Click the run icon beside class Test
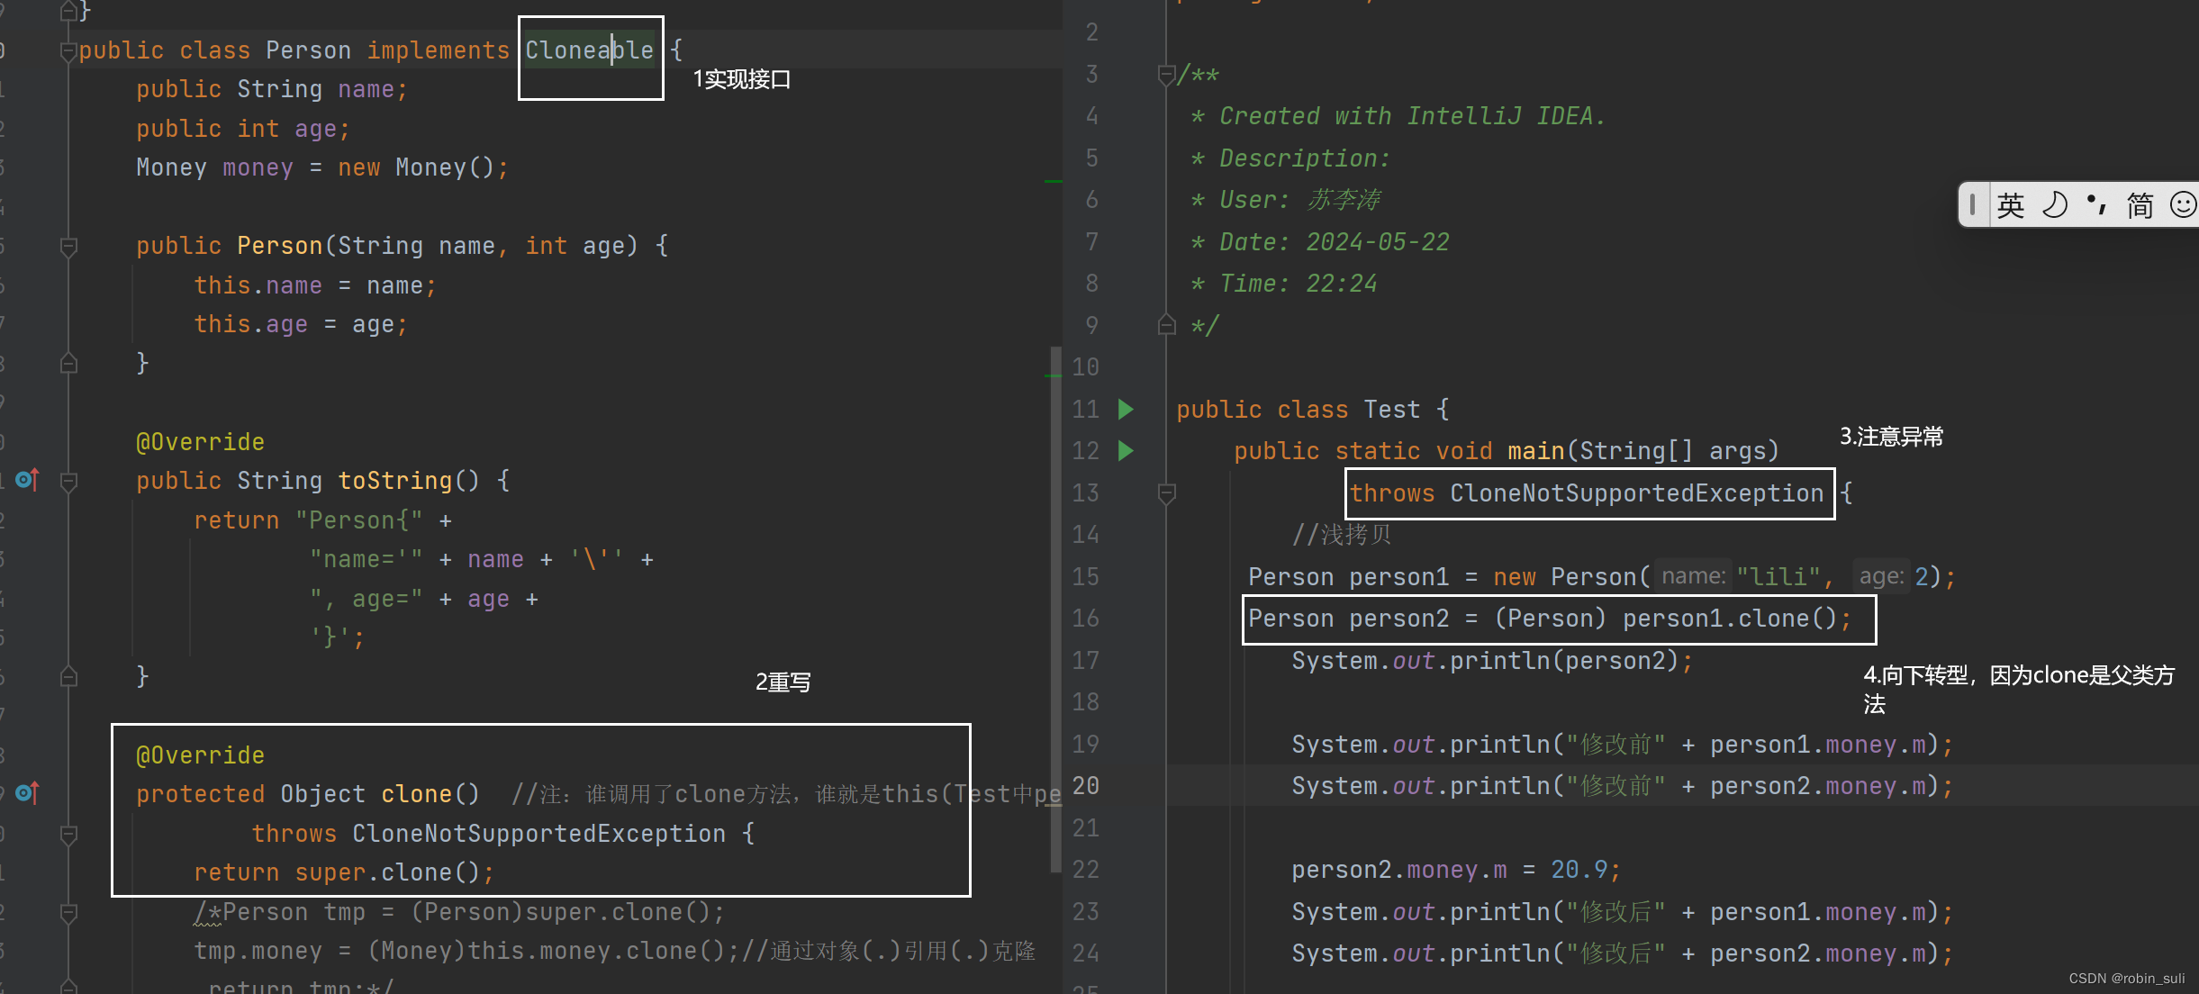This screenshot has height=994, width=2199. coord(1125,410)
